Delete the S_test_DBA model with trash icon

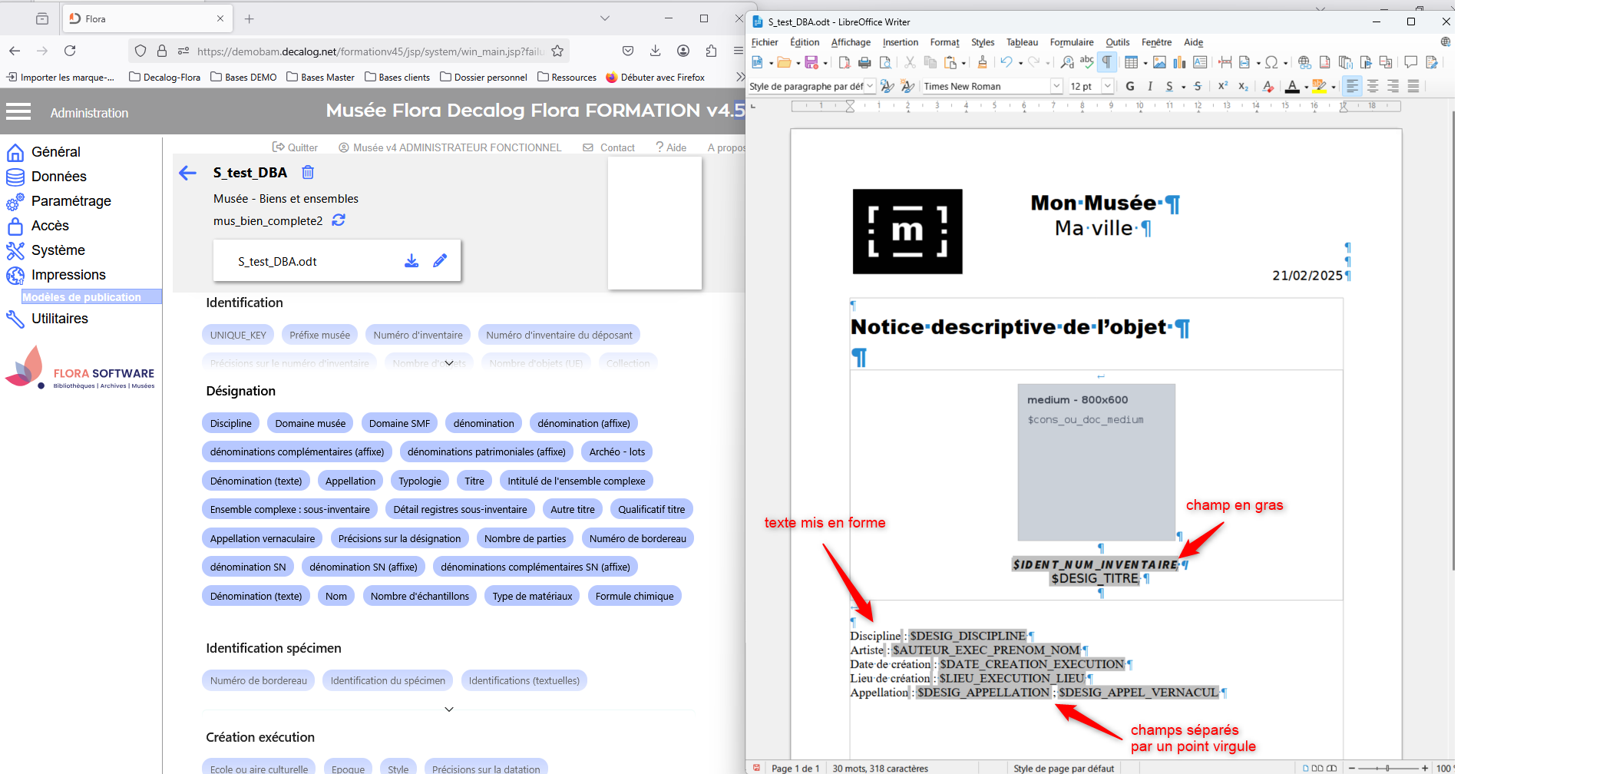[308, 173]
